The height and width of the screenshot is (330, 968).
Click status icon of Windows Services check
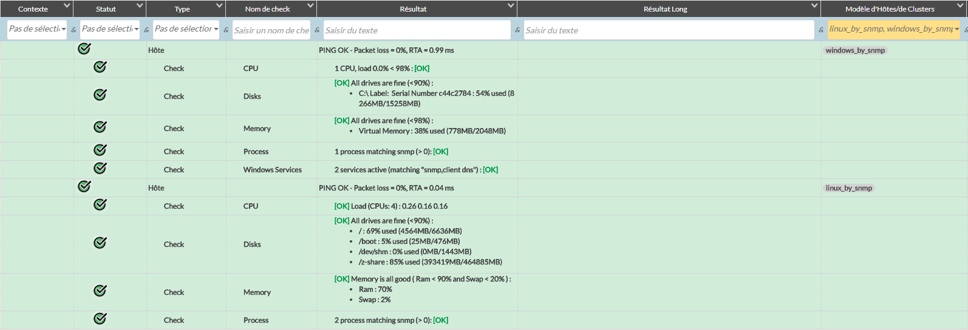100,168
